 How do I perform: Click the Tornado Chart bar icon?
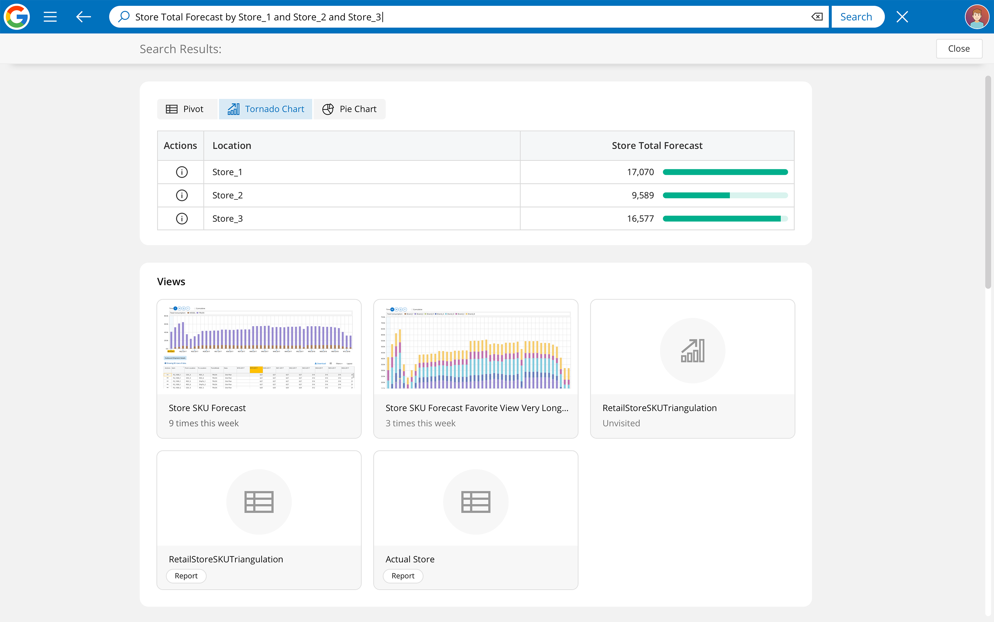234,109
